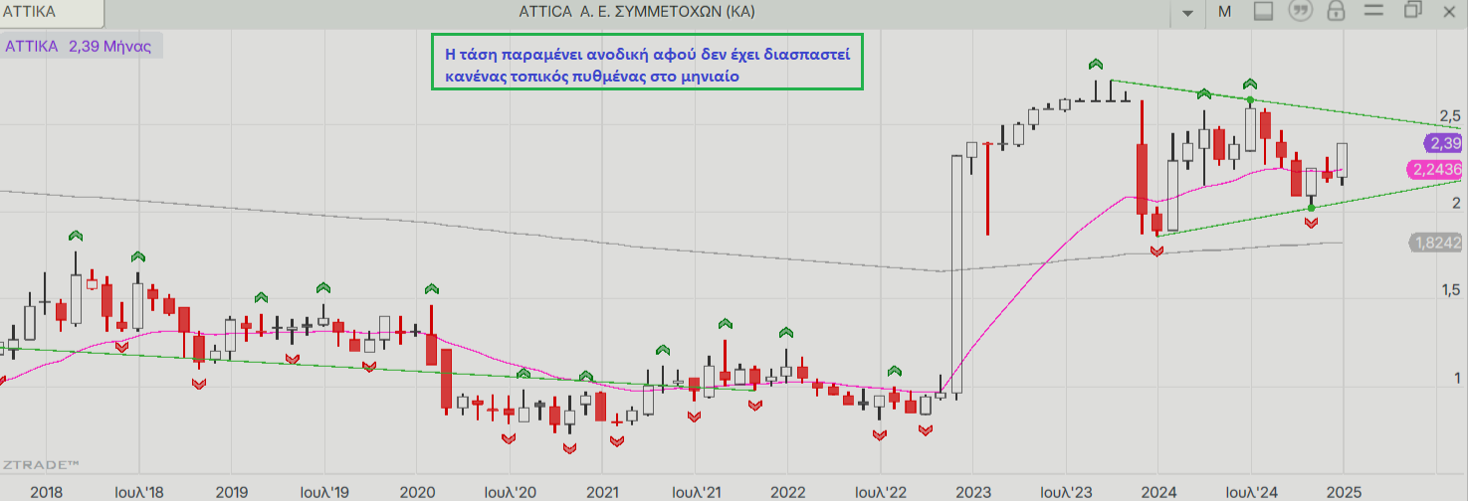Select lower trendline anchor dot at late-2024 low
1468x501 pixels.
1311,207
